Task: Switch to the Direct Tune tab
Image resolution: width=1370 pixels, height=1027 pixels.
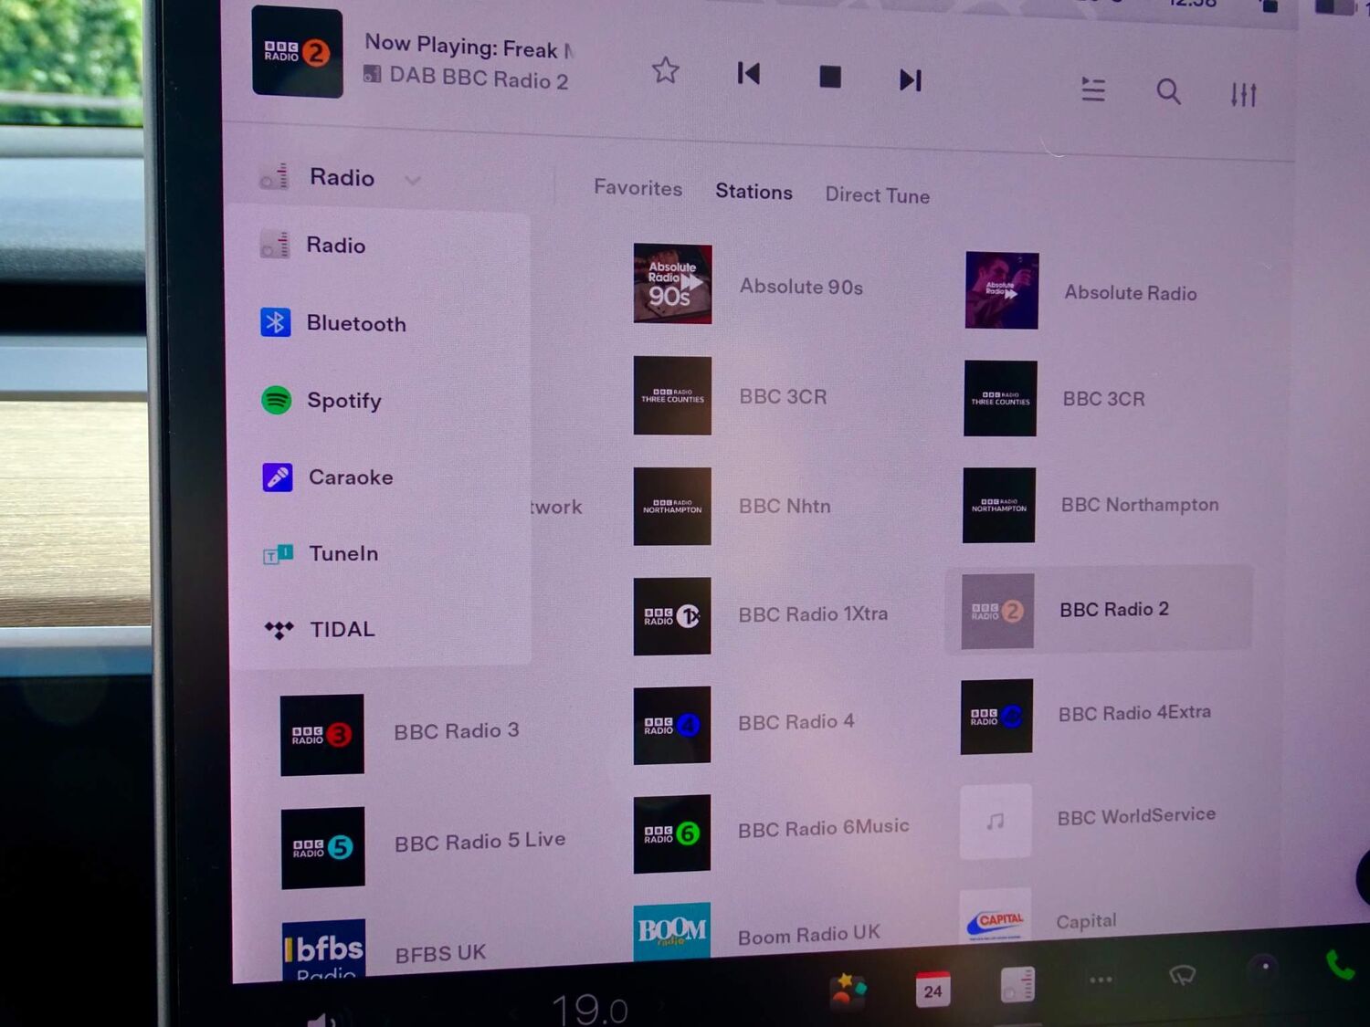Action: 878,195
